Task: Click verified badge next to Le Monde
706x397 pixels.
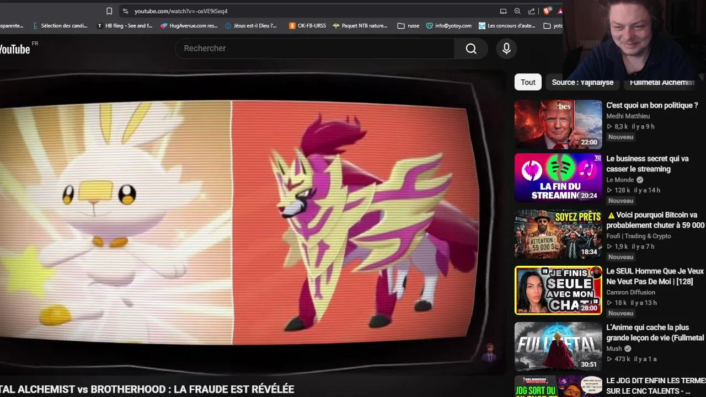Action: click(640, 180)
